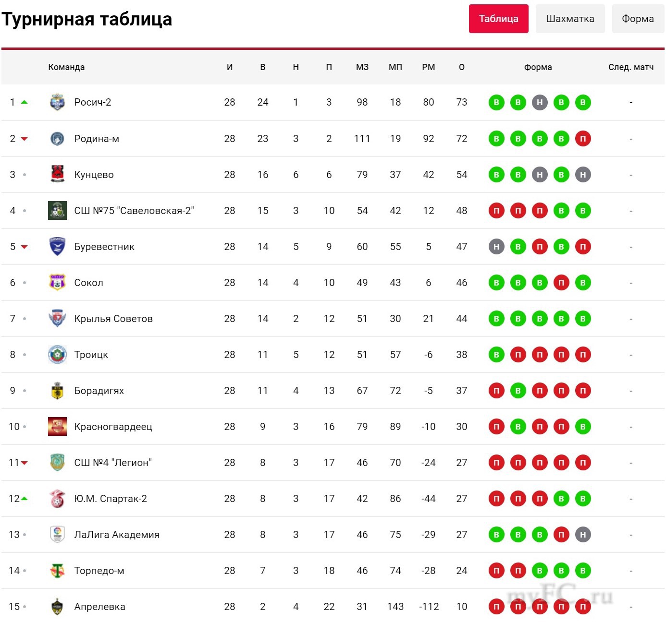Click the green up arrow beside Росич-2
666x623 pixels.
[25, 102]
